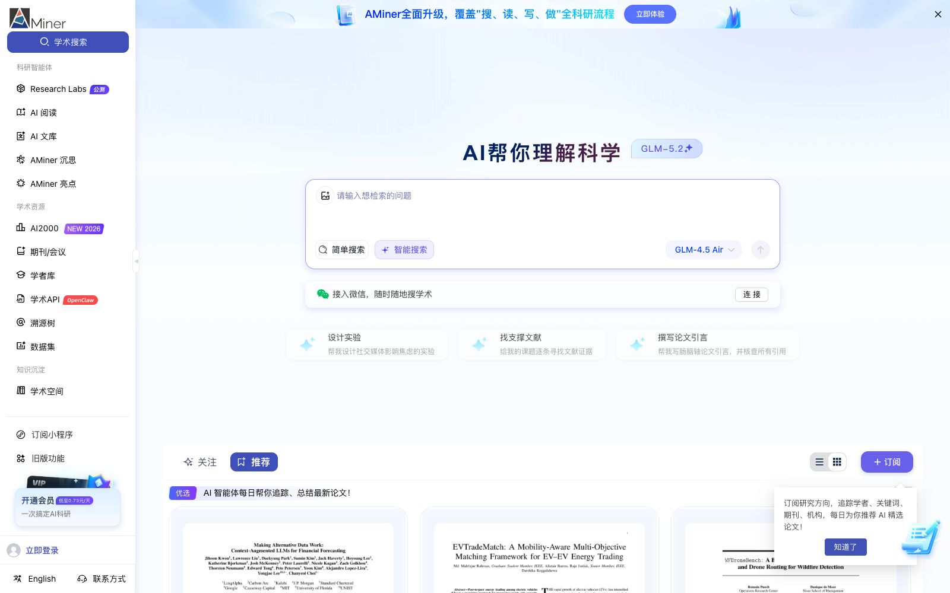Switch language to English

tap(35, 579)
